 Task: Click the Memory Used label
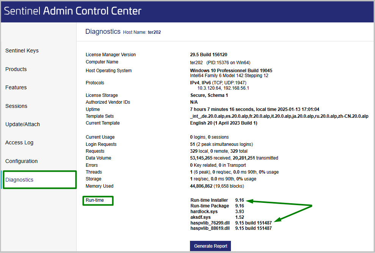[x=100, y=186]
